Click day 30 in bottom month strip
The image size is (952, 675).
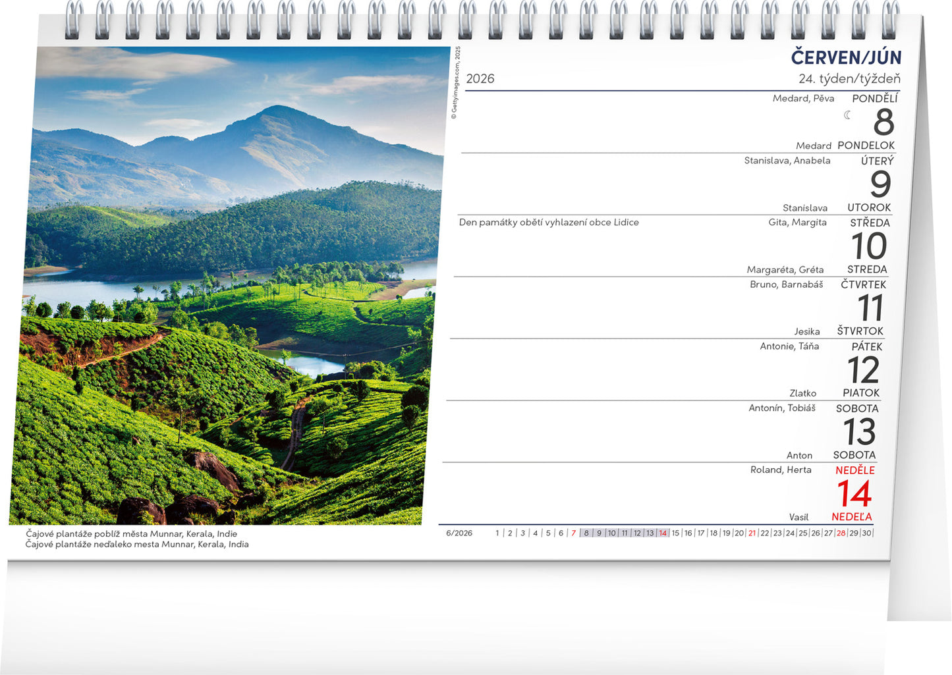pos(866,533)
